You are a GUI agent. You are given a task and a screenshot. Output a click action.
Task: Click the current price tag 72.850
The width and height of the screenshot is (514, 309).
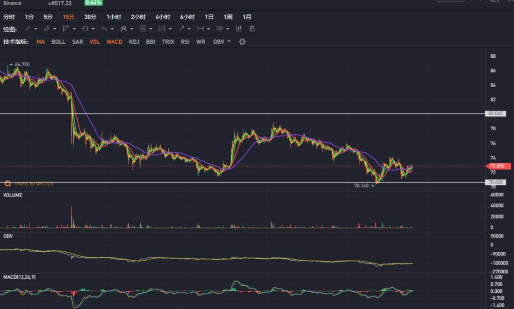pyautogui.click(x=498, y=166)
